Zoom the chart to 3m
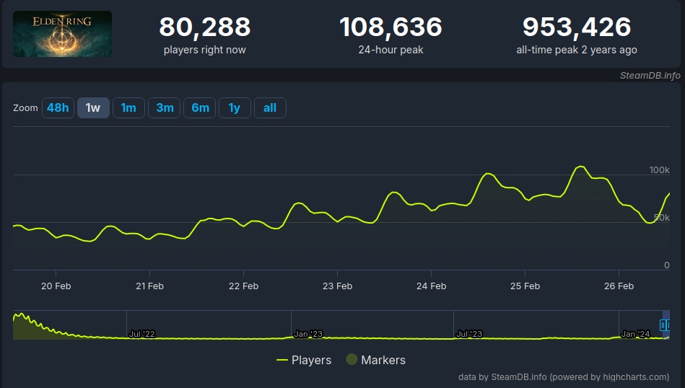Screen dimensions: 685x388 click(165, 107)
